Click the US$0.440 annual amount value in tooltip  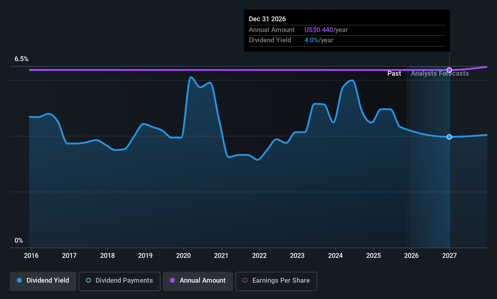click(318, 30)
